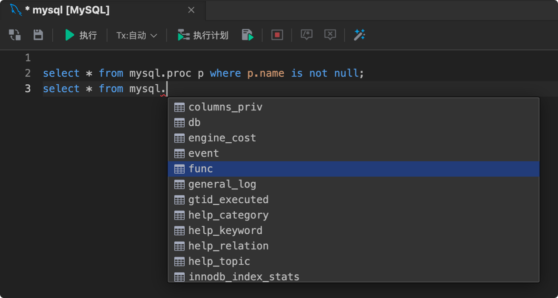Click the Save file icon in the toolbar
The height and width of the screenshot is (298, 558).
pos(38,35)
